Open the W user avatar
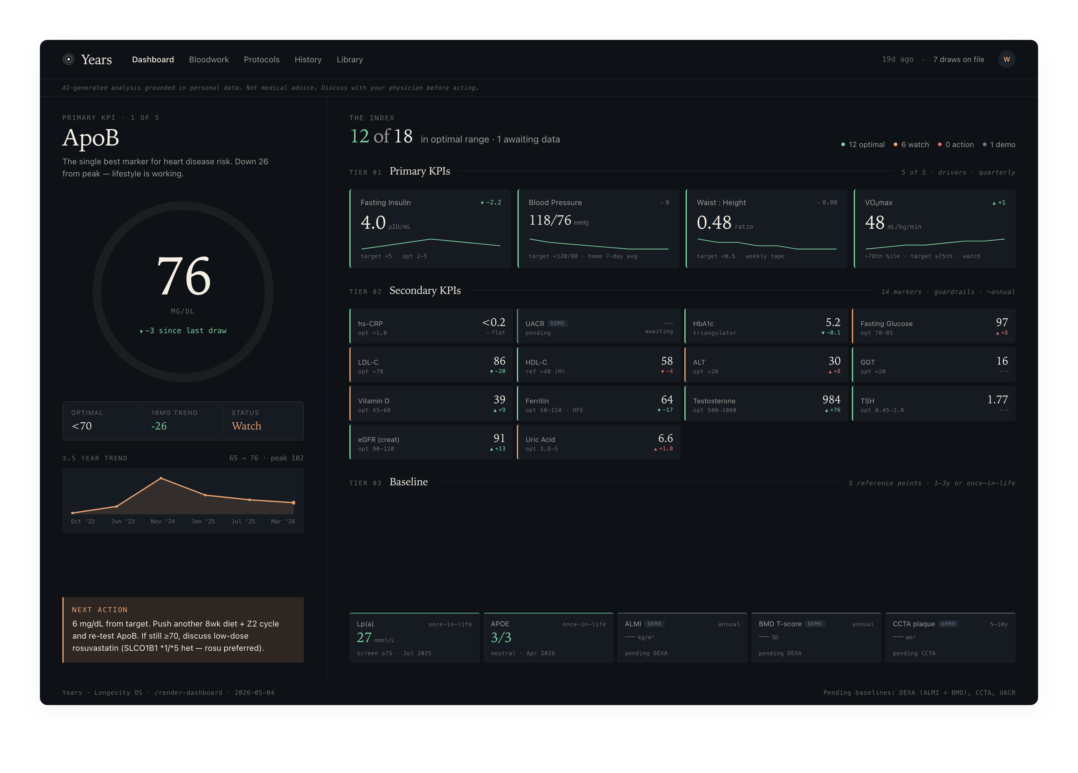The image size is (1078, 773). 1006,59
